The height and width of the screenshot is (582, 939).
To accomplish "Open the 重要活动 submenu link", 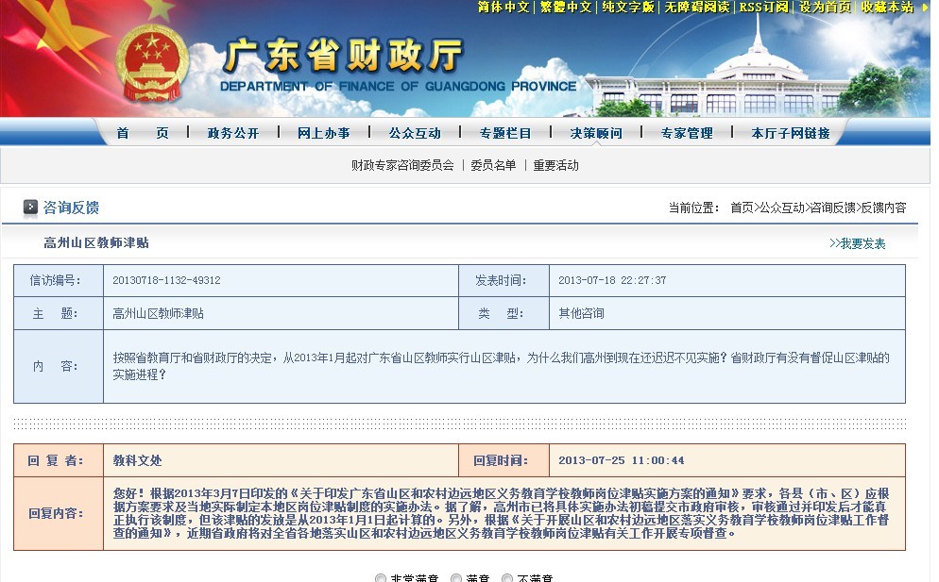I will pos(555,165).
